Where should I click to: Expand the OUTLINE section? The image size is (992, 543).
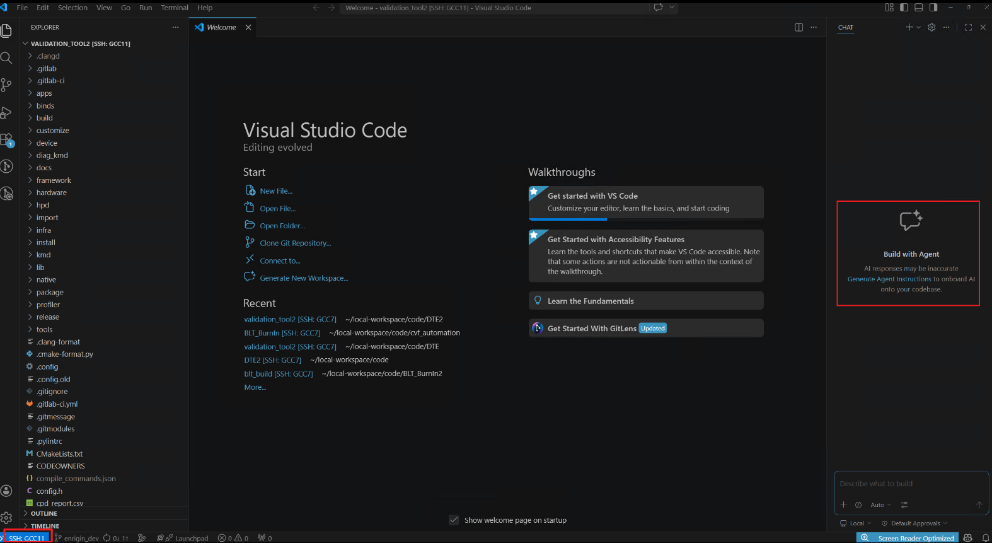[x=104, y=513]
